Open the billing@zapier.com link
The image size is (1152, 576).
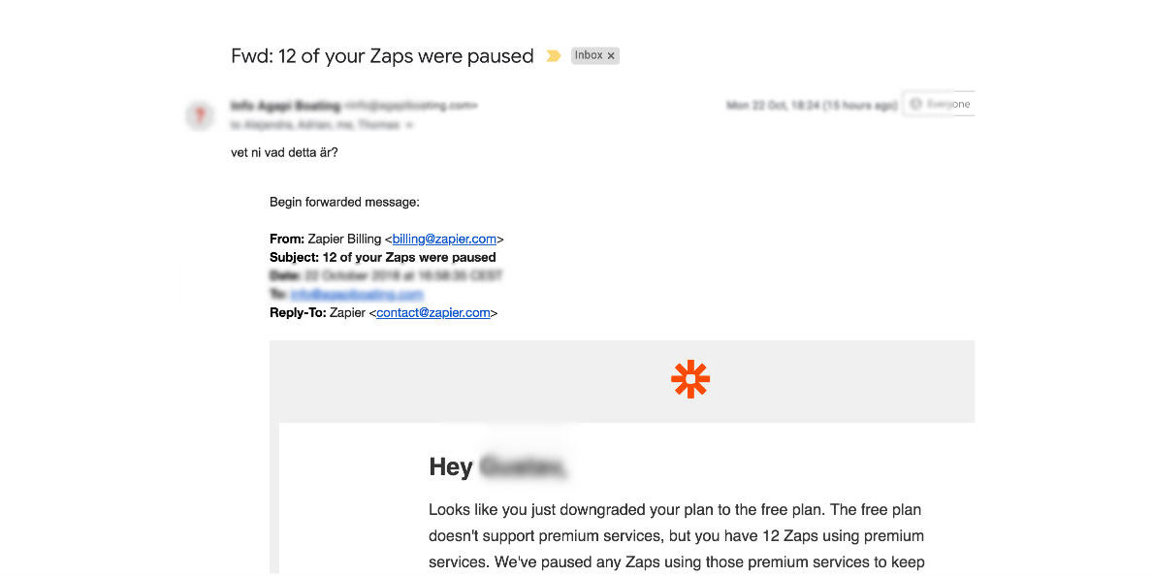pyautogui.click(x=444, y=239)
